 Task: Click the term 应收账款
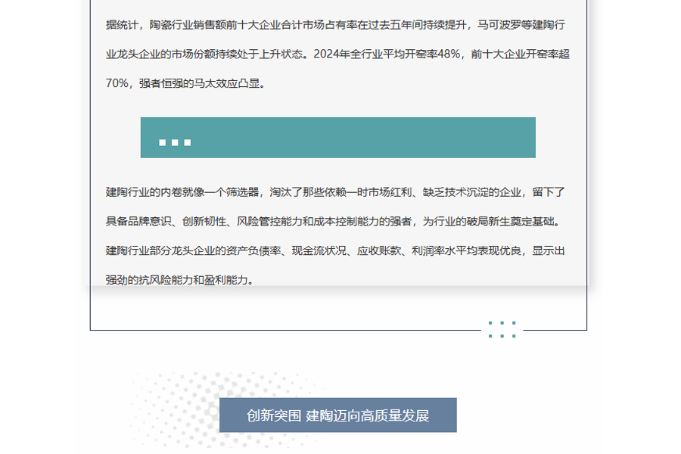(x=378, y=250)
